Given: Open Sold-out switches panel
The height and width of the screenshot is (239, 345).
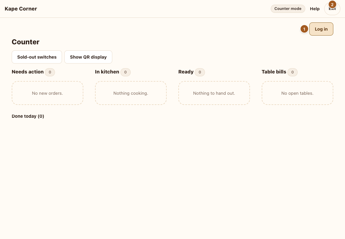Looking at the screenshot, I should (37, 57).
